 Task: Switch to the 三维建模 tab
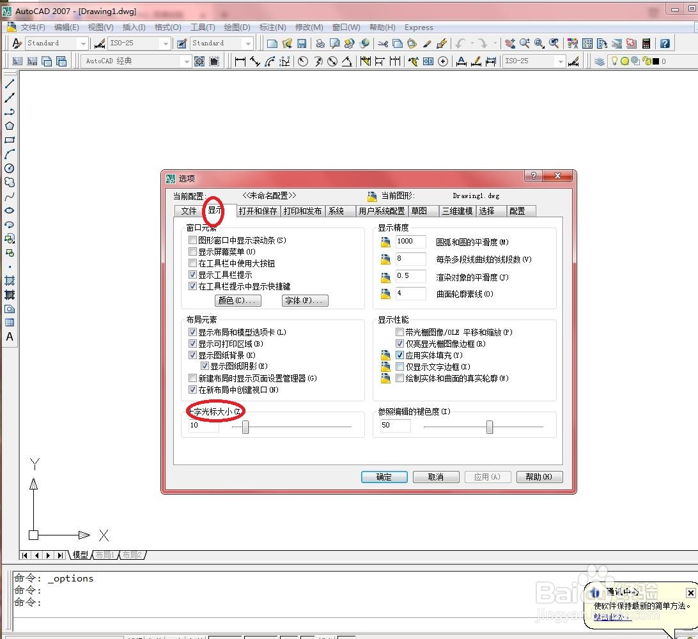pyautogui.click(x=457, y=211)
